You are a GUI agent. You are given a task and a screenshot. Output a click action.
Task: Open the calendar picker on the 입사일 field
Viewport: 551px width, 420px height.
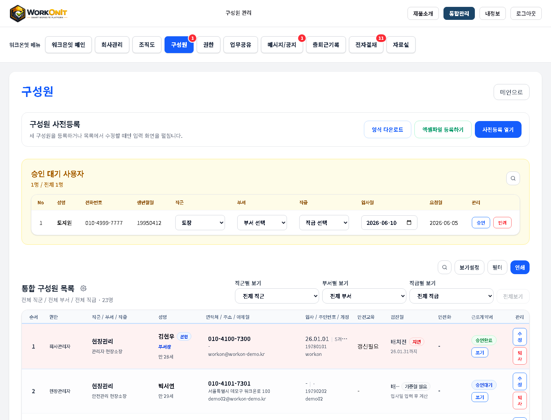(409, 223)
